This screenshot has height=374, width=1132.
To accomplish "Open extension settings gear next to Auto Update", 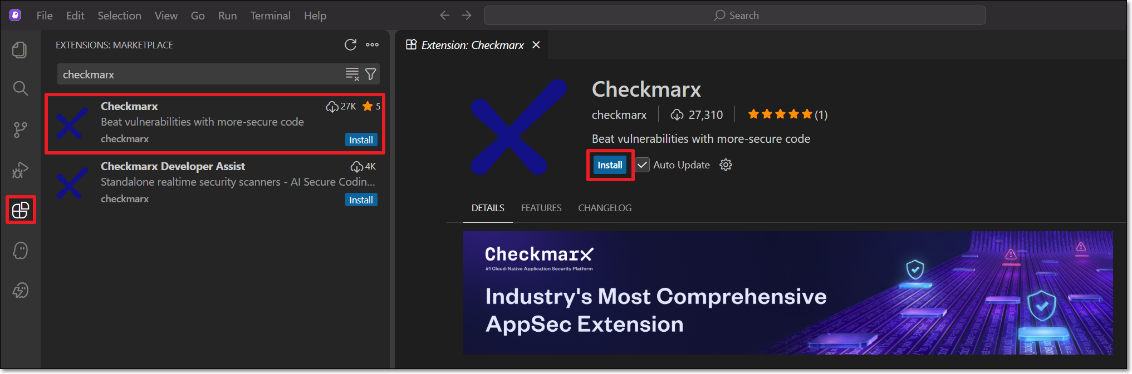I will (726, 165).
